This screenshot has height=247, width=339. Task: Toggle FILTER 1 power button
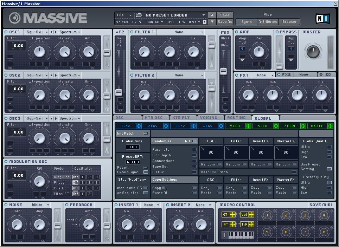(132, 32)
